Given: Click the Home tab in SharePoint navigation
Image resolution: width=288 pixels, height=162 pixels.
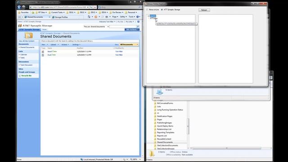Looking at the screenshot, I should [44, 30].
